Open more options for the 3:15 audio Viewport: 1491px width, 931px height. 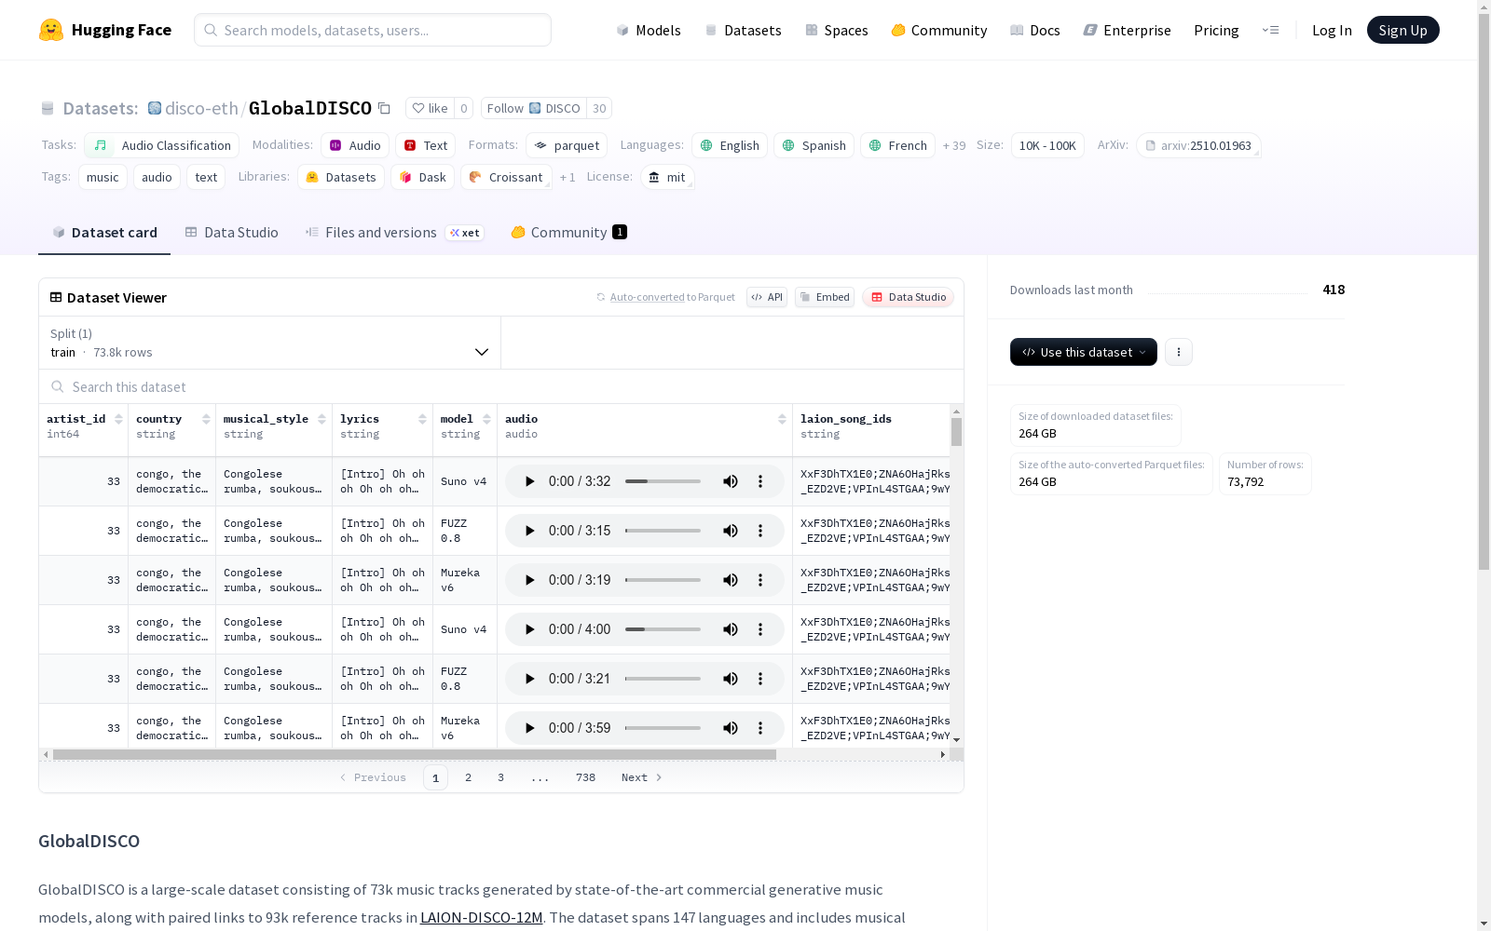coord(760,531)
